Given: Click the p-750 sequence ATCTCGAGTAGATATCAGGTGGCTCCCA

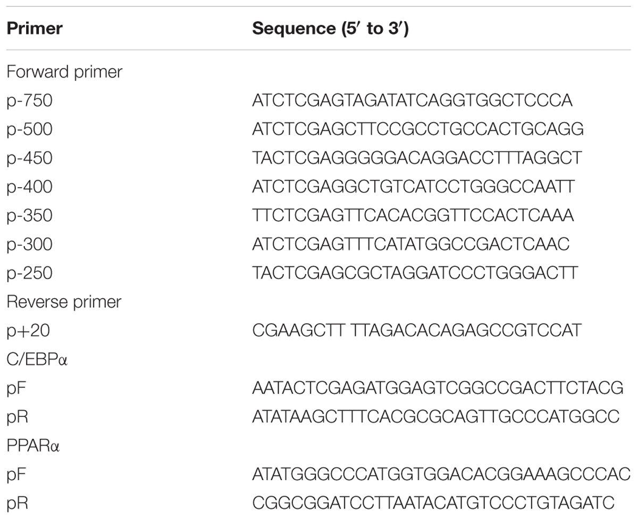Looking at the screenshot, I should [x=412, y=101].
